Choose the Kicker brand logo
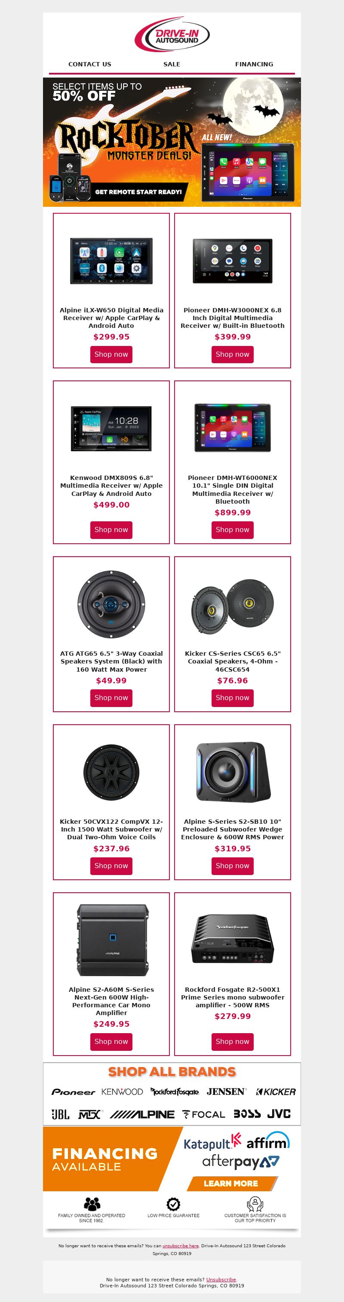This screenshot has width=344, height=1302. (275, 1092)
